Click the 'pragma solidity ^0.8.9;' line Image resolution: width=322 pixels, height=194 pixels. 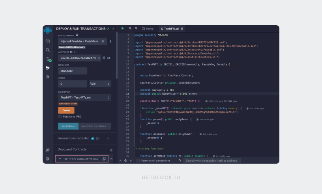(x=151, y=35)
